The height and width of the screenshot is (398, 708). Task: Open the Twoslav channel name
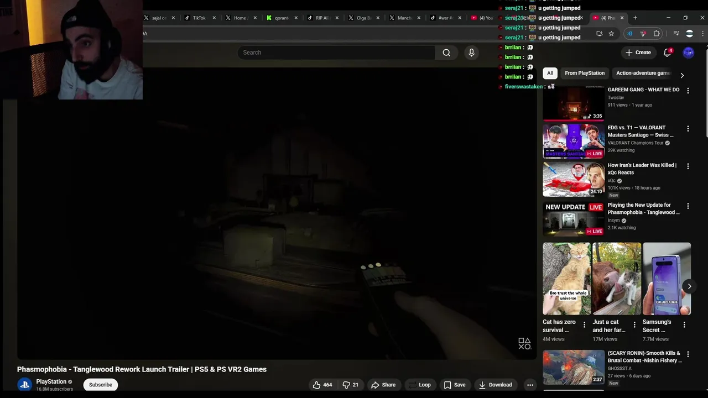click(616, 97)
